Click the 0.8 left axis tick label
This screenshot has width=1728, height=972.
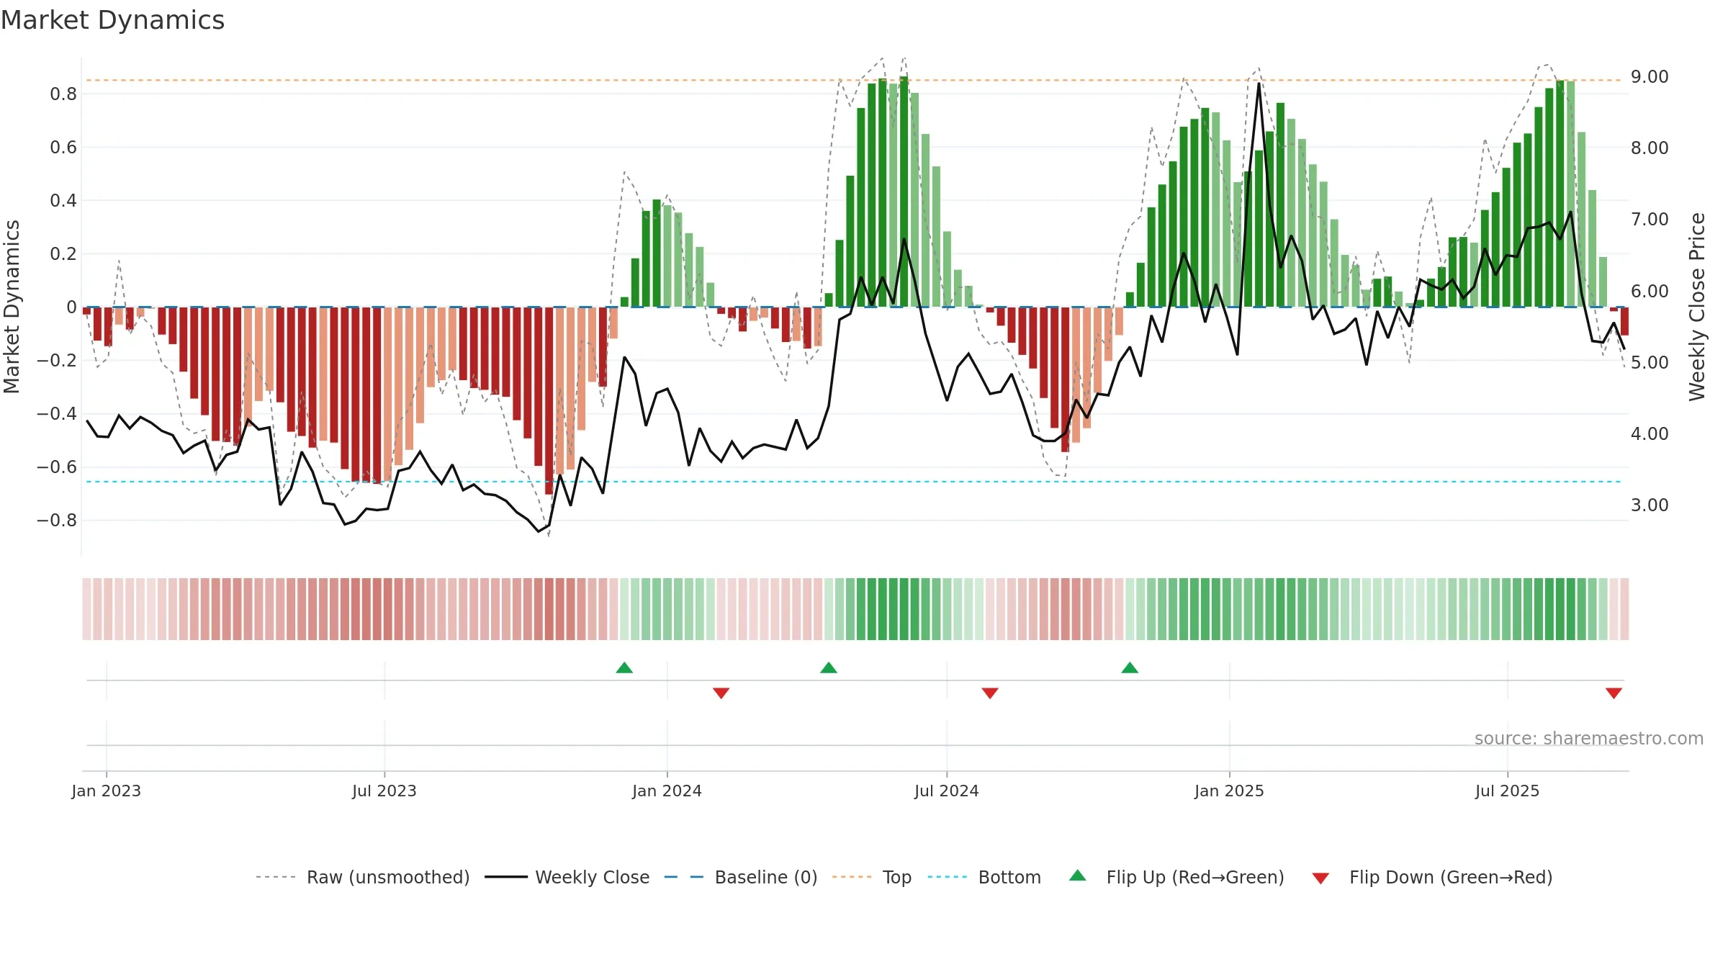click(63, 94)
